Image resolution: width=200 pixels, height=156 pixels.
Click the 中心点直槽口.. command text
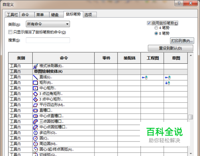click(52, 116)
